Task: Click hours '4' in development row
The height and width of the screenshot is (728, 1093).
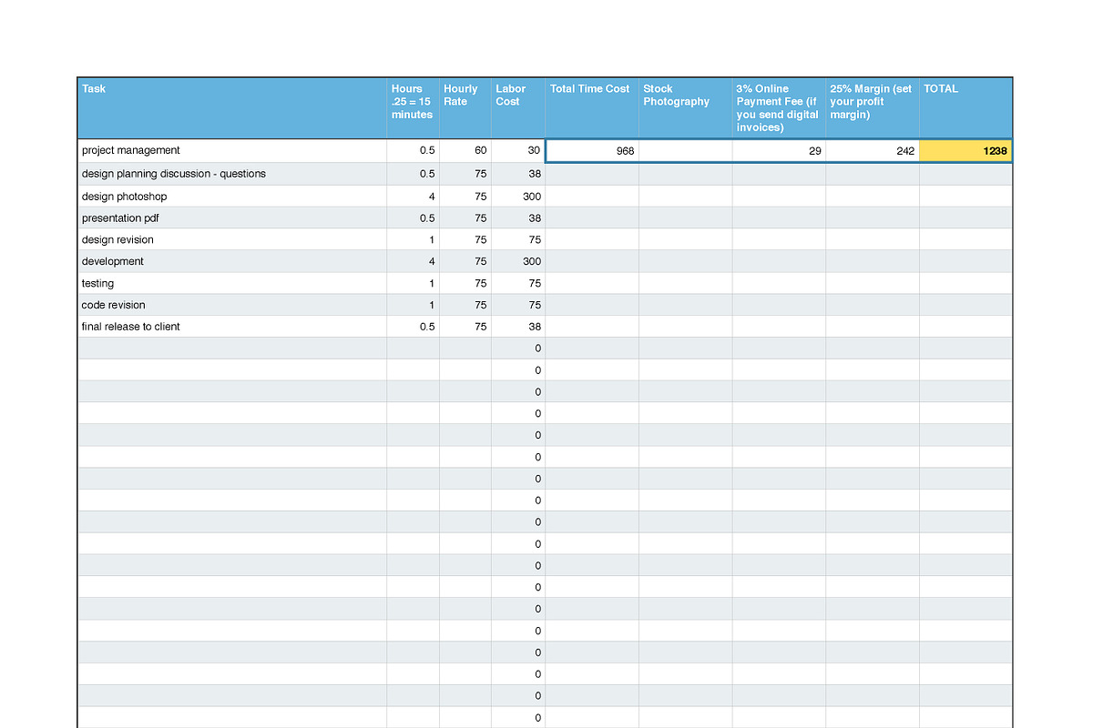Action: coord(414,262)
